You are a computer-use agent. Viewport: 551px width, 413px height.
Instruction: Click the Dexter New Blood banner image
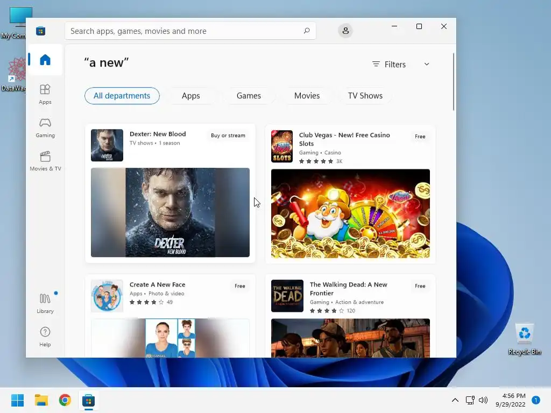click(170, 212)
